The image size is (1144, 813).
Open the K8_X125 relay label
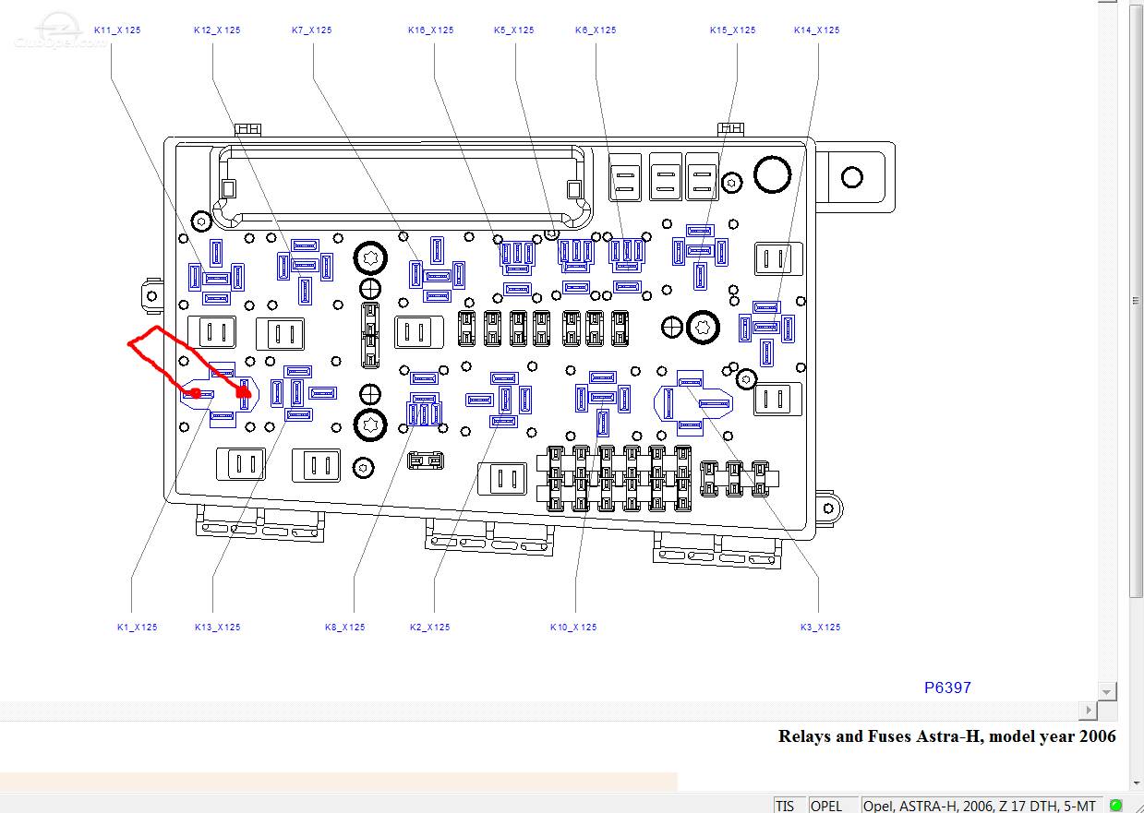point(345,628)
